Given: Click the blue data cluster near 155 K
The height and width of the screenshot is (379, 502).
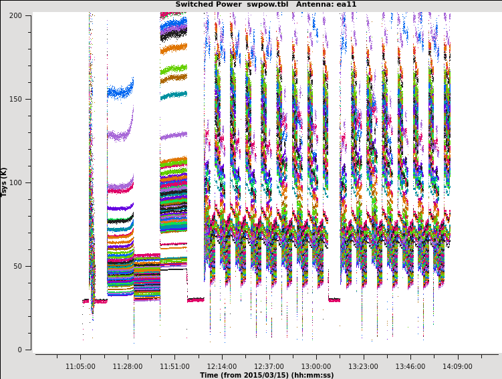Looking at the screenshot, I should tap(120, 92).
